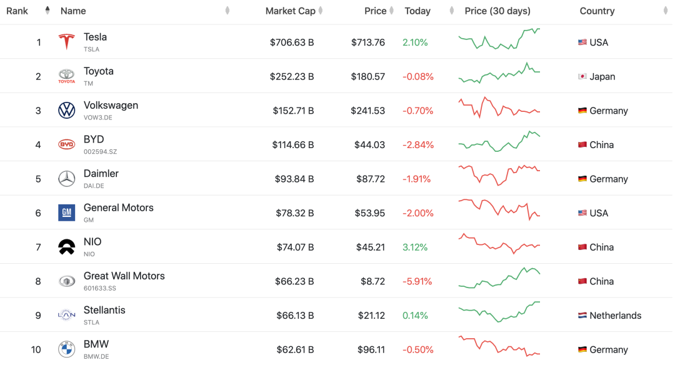Click the General Motors GM logo
This screenshot has height=365, width=675.
tap(66, 213)
